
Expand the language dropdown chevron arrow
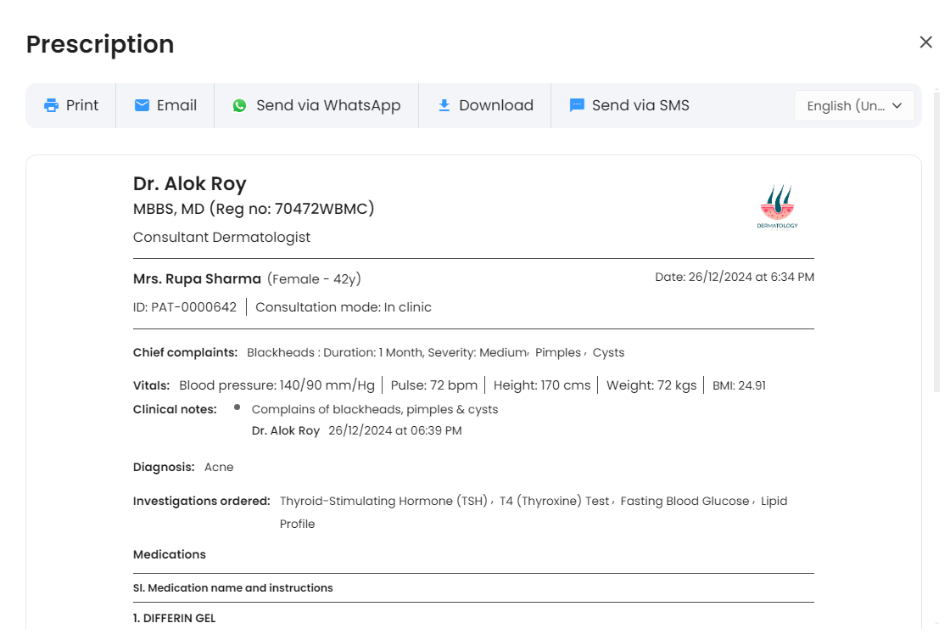point(897,106)
